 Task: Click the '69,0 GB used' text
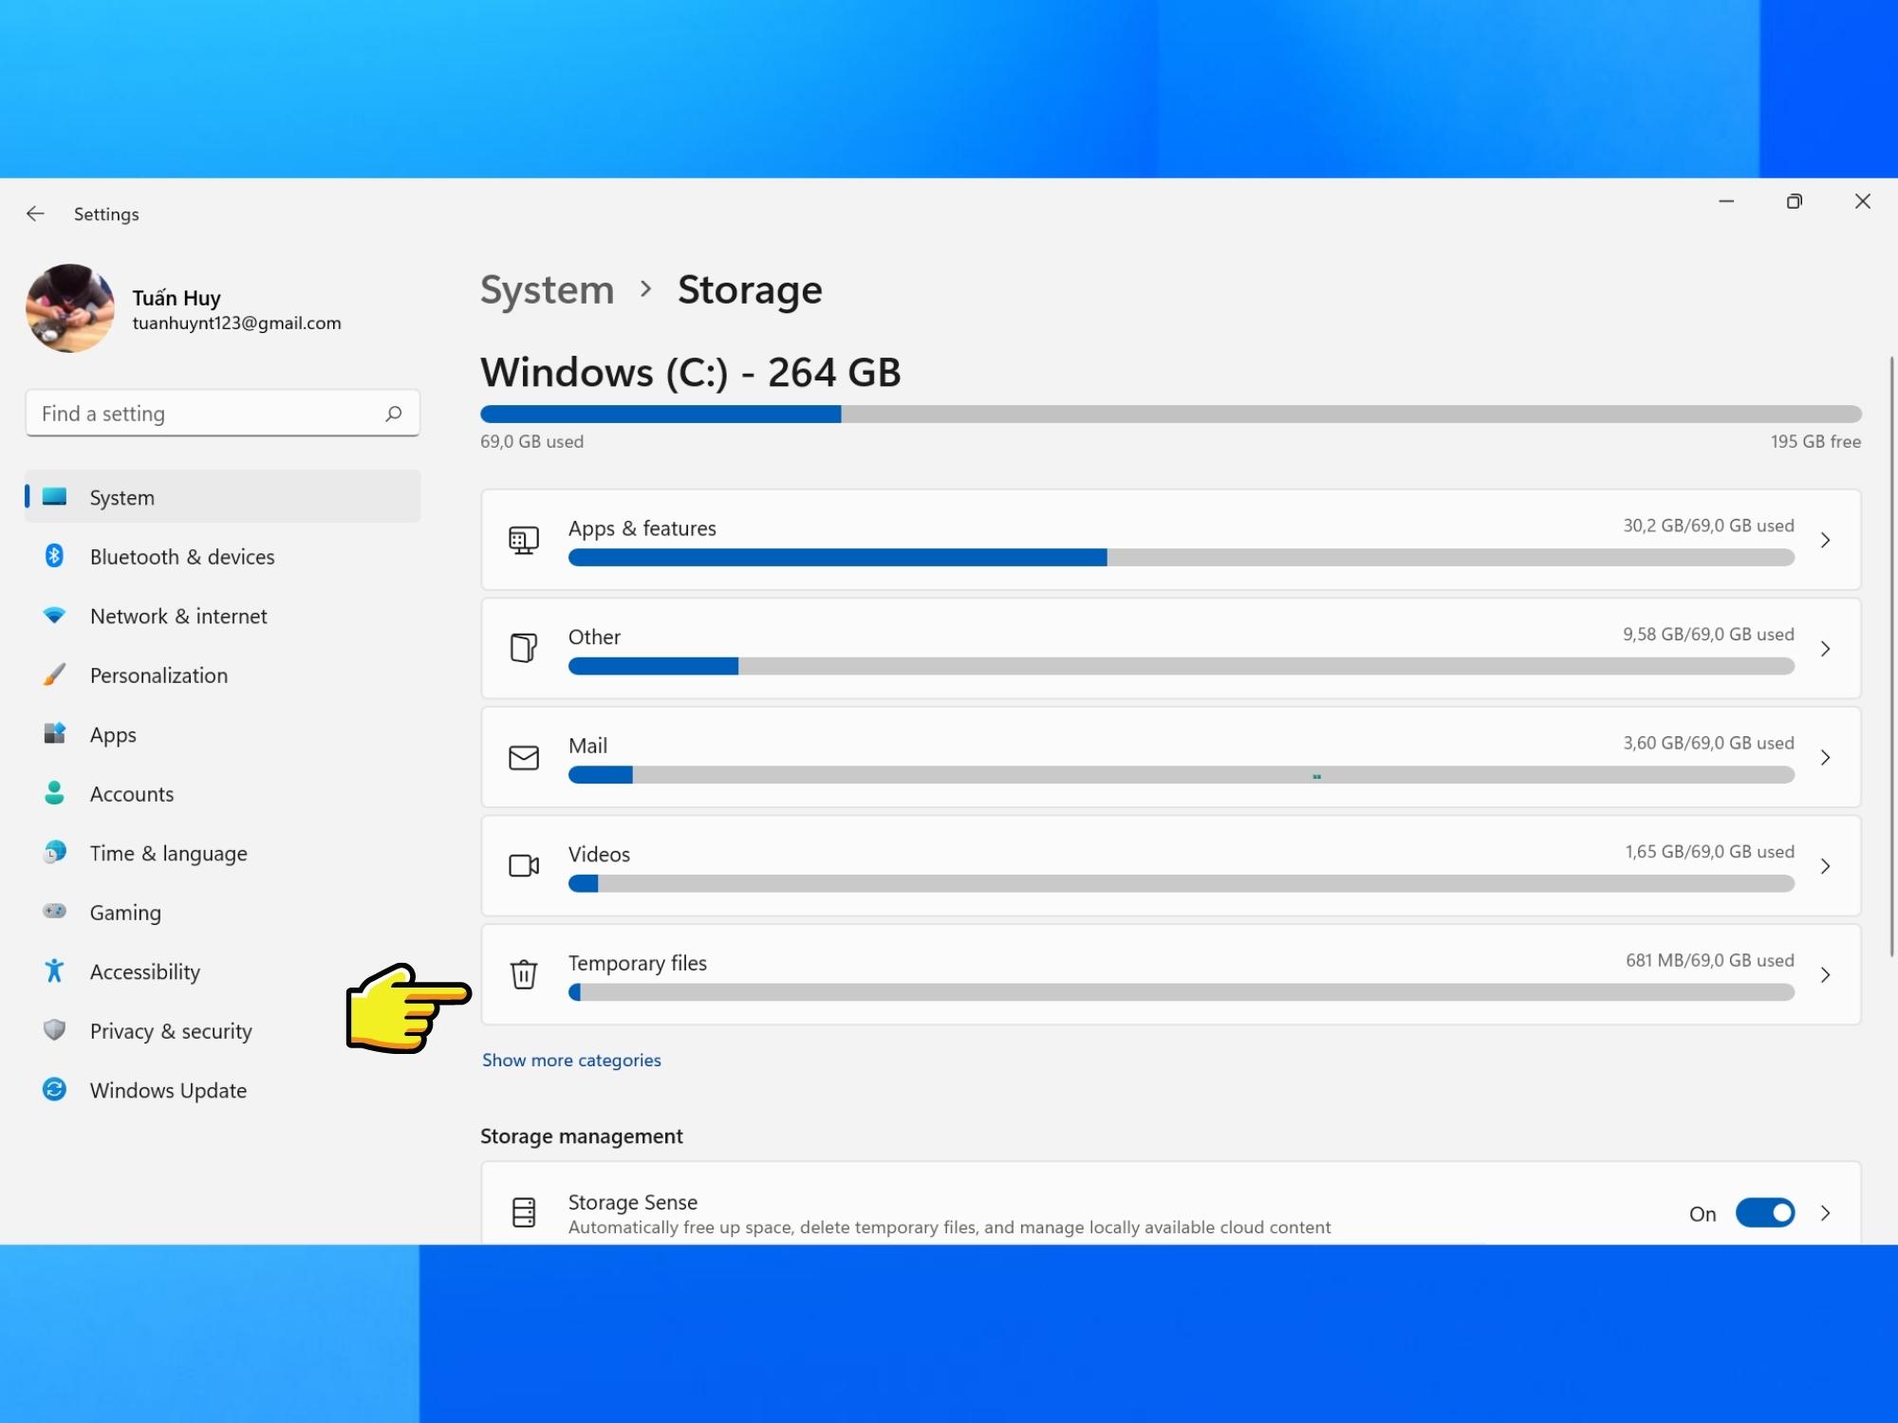click(532, 441)
